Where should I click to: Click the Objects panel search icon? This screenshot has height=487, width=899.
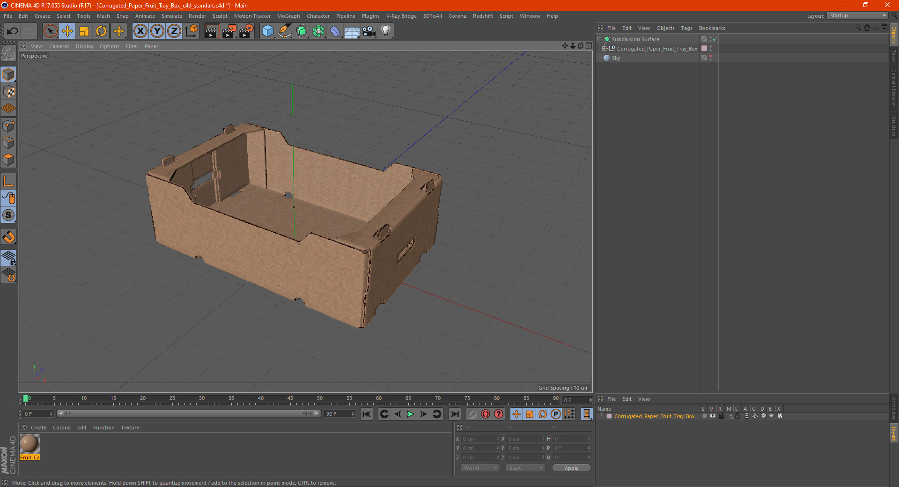click(858, 28)
